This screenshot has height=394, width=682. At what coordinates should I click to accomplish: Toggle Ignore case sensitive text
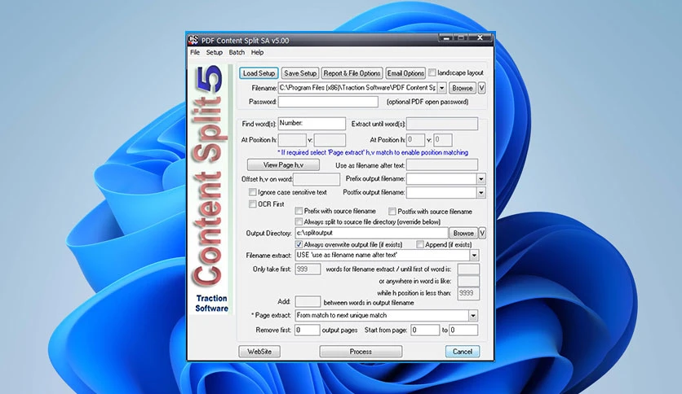252,192
